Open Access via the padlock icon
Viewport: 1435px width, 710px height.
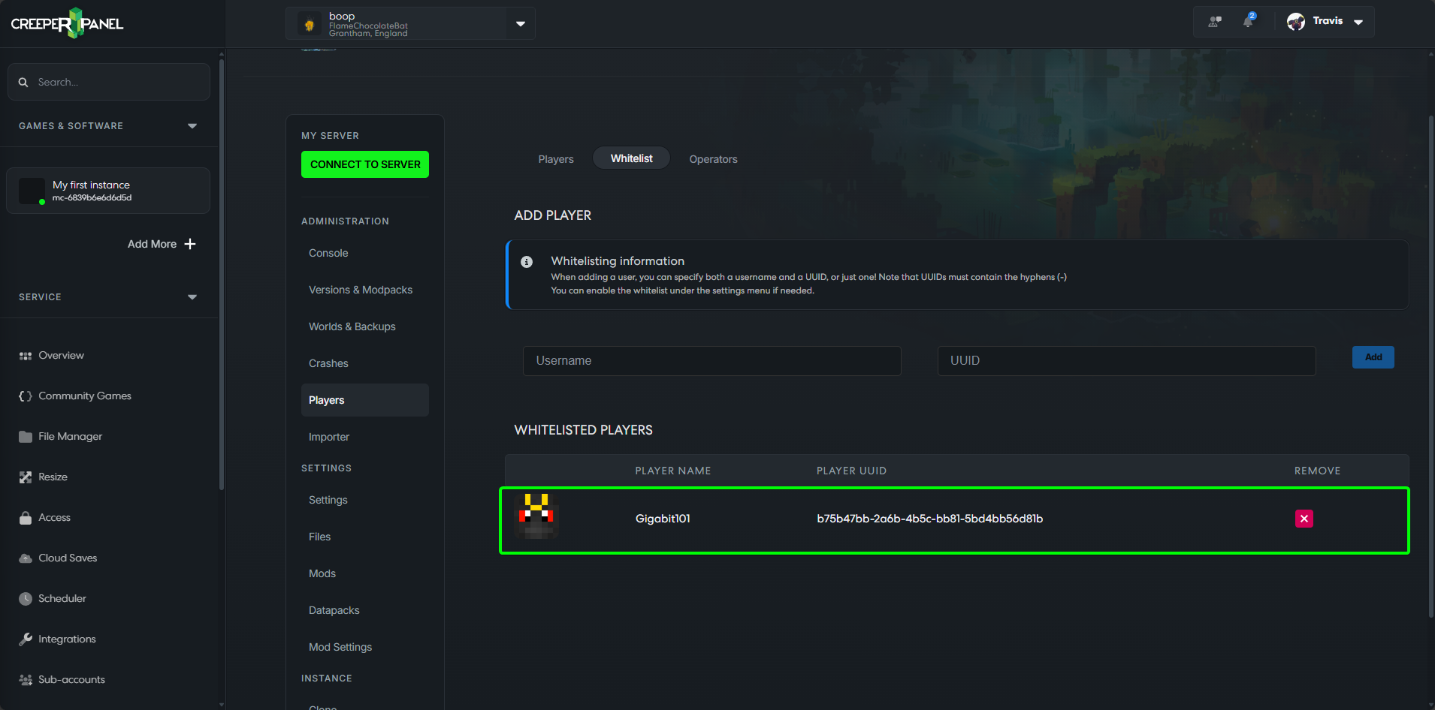click(x=25, y=517)
